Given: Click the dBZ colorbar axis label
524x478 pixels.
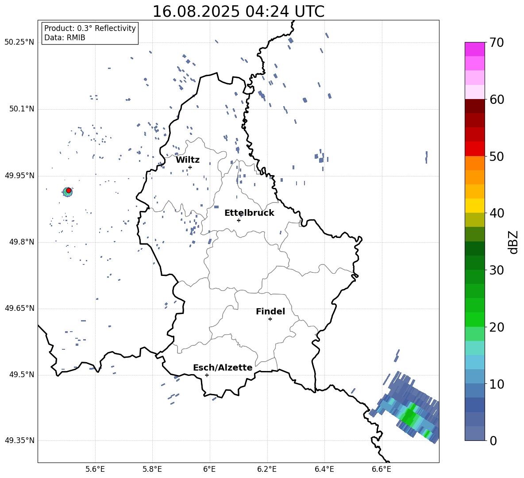Looking at the screenshot, I should pos(514,242).
